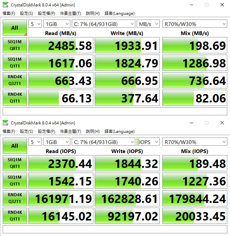230x236 pixels.
Task: Open IOPS unit dropdown in bottom window
Action: (148, 142)
